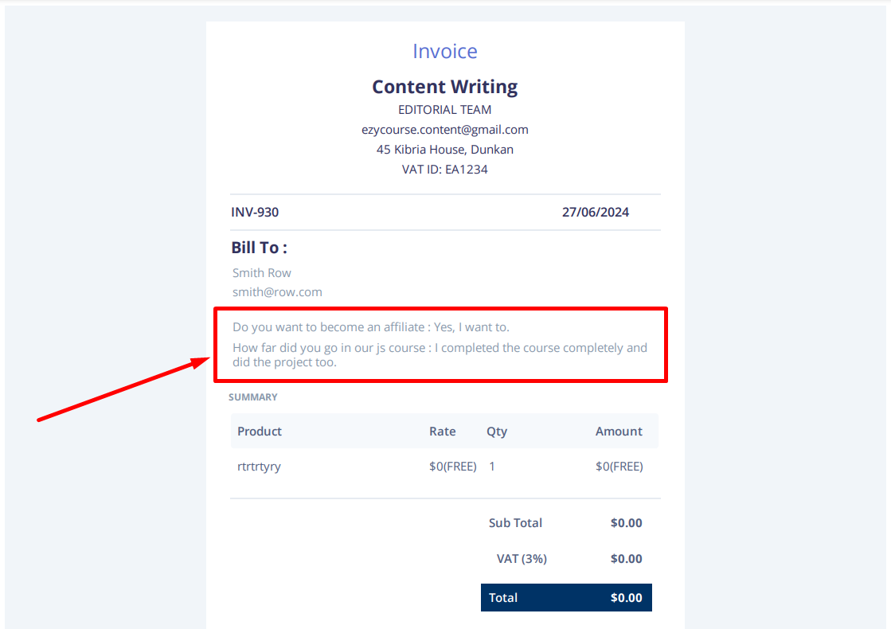The height and width of the screenshot is (629, 891).
Task: Click the Bill To heading
Action: (x=259, y=248)
